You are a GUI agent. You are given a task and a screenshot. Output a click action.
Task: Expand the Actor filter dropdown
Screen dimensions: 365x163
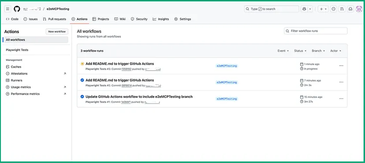(x=336, y=51)
